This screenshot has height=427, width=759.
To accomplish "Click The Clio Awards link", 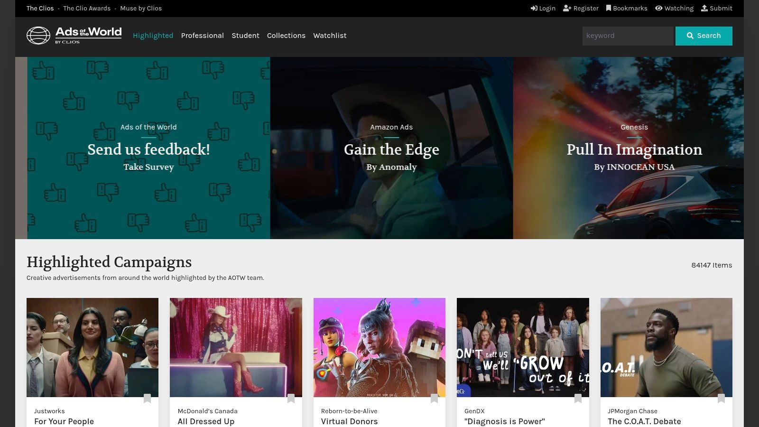I will (87, 9).
